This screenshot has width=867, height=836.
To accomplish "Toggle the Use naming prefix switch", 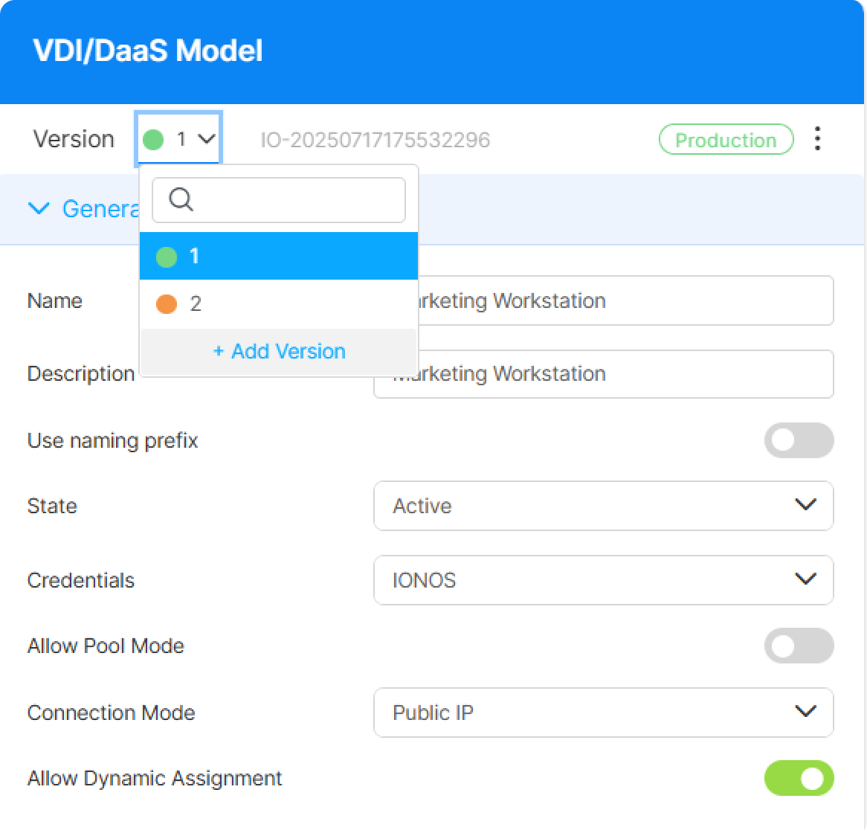I will point(799,440).
